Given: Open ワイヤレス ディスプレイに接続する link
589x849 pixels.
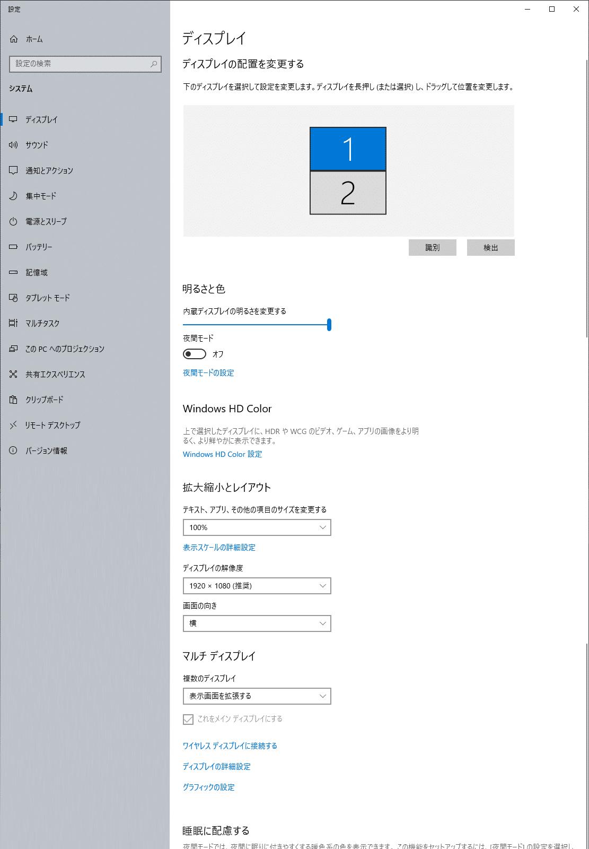Looking at the screenshot, I should click(x=230, y=746).
